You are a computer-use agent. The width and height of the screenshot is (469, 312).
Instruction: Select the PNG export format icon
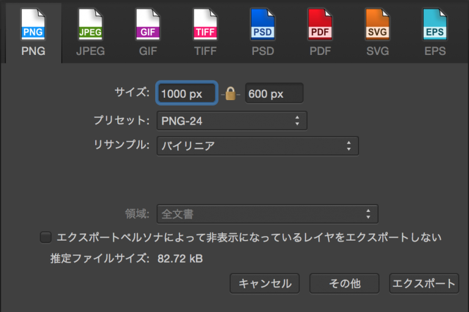33,24
